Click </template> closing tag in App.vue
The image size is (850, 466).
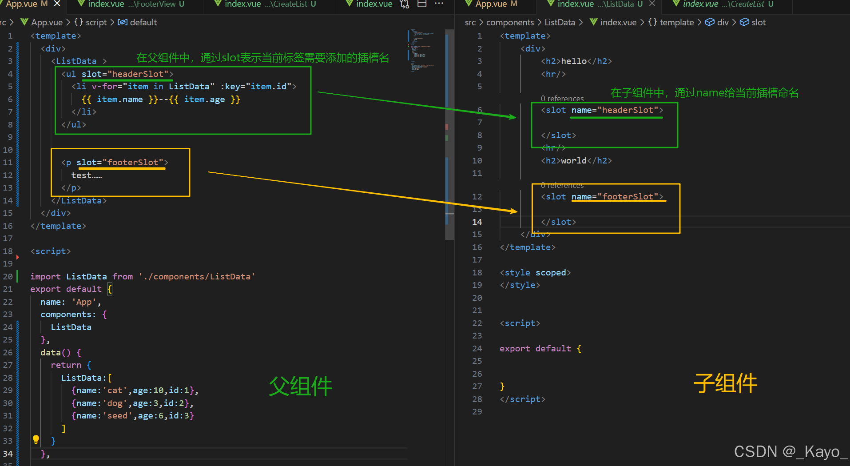pyautogui.click(x=58, y=226)
